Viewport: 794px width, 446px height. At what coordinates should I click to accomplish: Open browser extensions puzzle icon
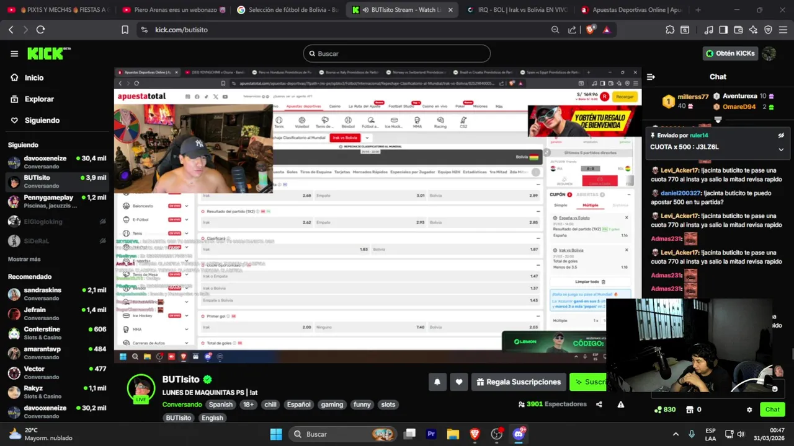click(x=670, y=30)
